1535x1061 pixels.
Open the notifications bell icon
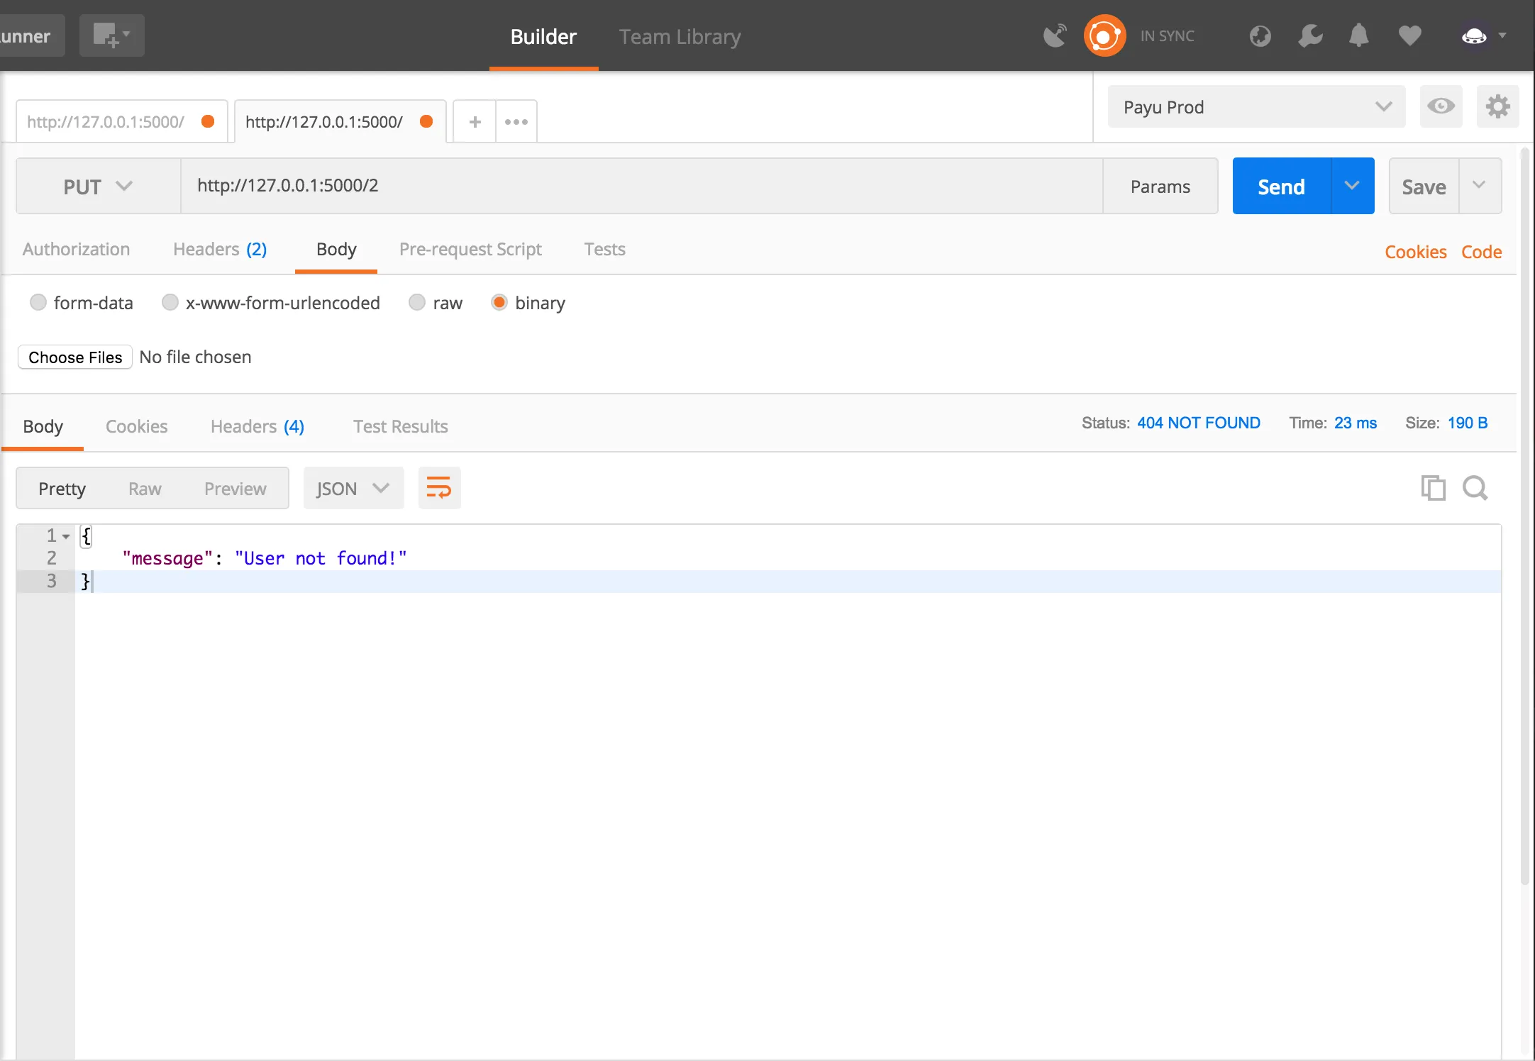tap(1358, 35)
